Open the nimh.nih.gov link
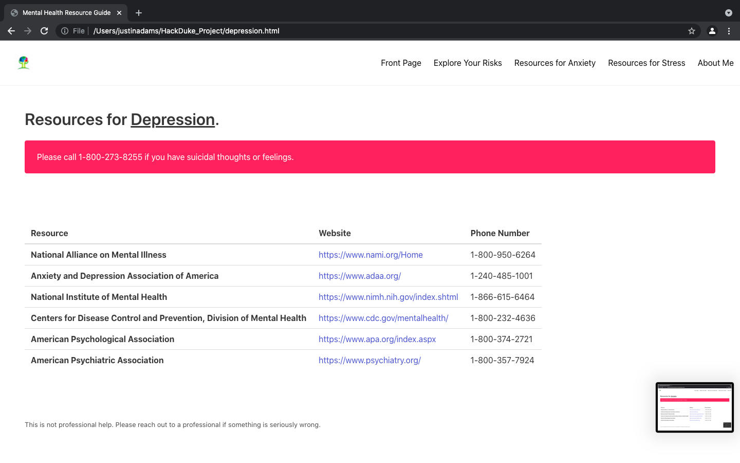This screenshot has height=463, width=740. click(x=388, y=297)
